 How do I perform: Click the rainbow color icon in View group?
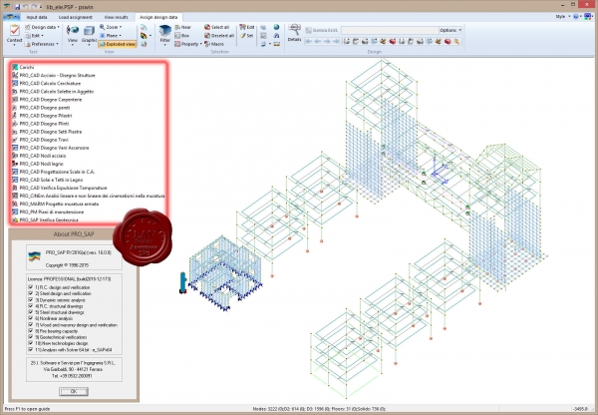coord(144,36)
